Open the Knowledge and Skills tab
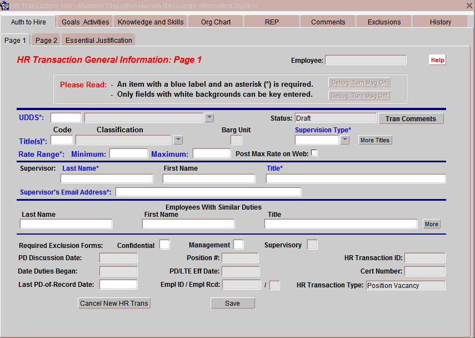 (151, 22)
